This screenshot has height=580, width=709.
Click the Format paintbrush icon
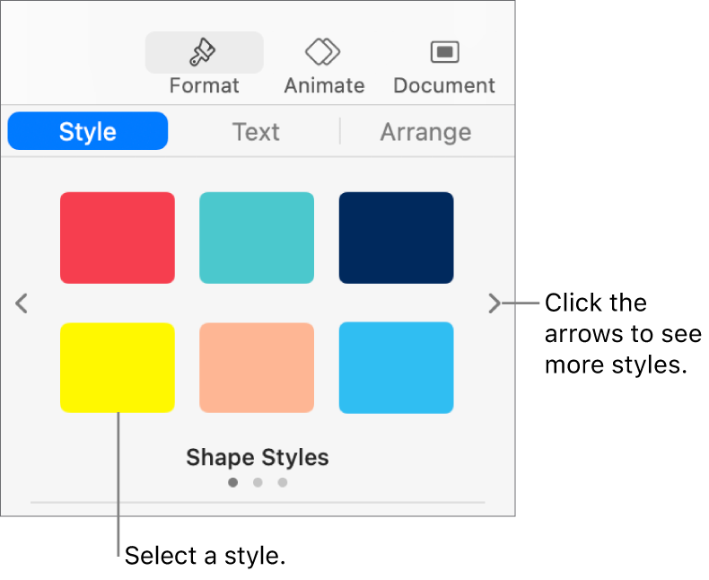204,54
